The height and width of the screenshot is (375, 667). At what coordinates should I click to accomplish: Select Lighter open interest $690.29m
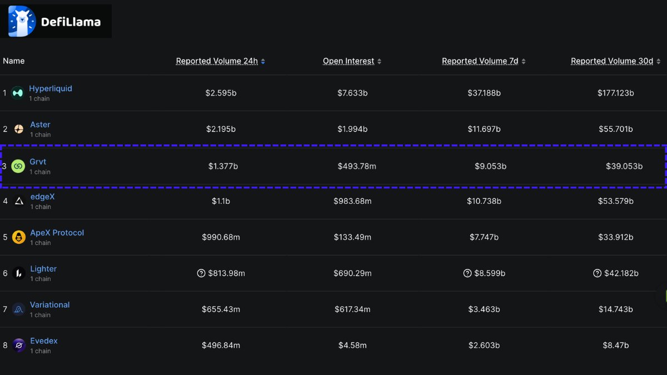pos(352,273)
